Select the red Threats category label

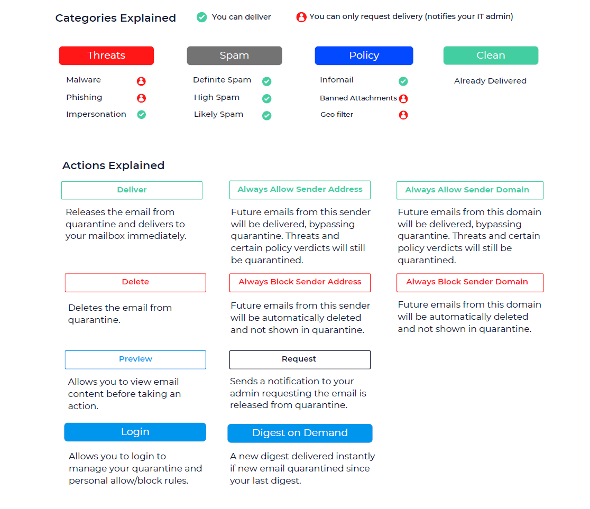106,55
